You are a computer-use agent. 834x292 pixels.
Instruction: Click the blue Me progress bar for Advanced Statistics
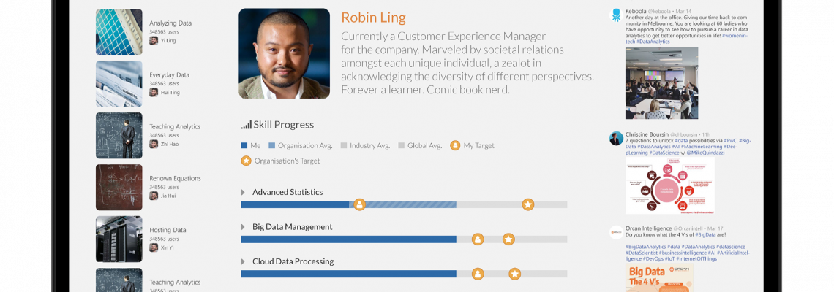296,204
